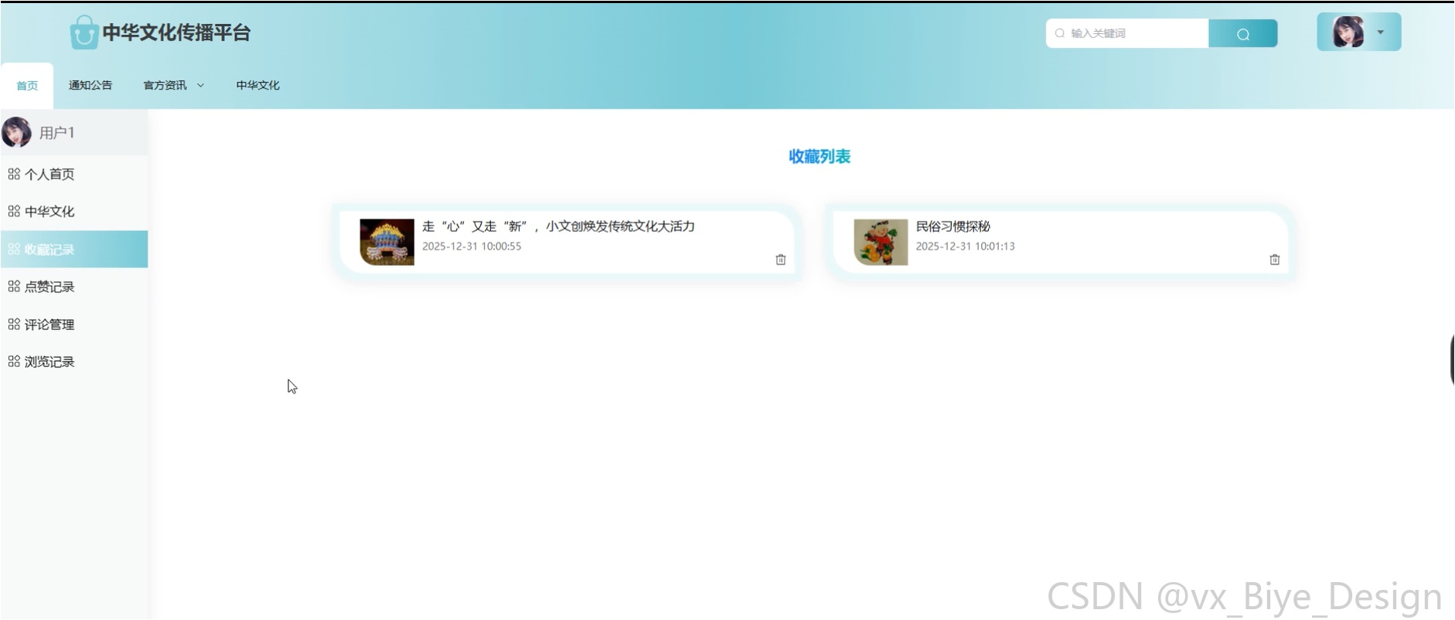This screenshot has width=1455, height=620.
Task: Open the lantern thumbnail of the 小文创 article
Action: [x=387, y=242]
